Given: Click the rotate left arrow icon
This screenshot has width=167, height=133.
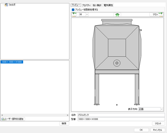Looking at the screenshot, I should [x=74, y=14].
